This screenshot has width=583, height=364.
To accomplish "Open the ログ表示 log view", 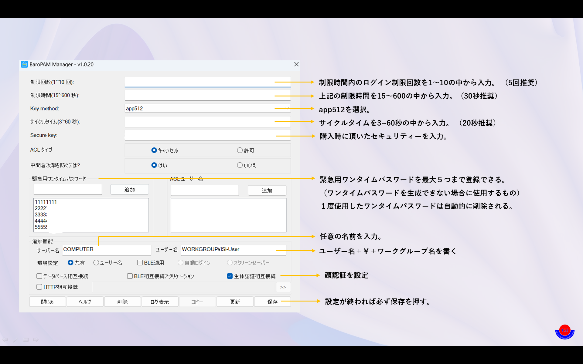I will (160, 302).
